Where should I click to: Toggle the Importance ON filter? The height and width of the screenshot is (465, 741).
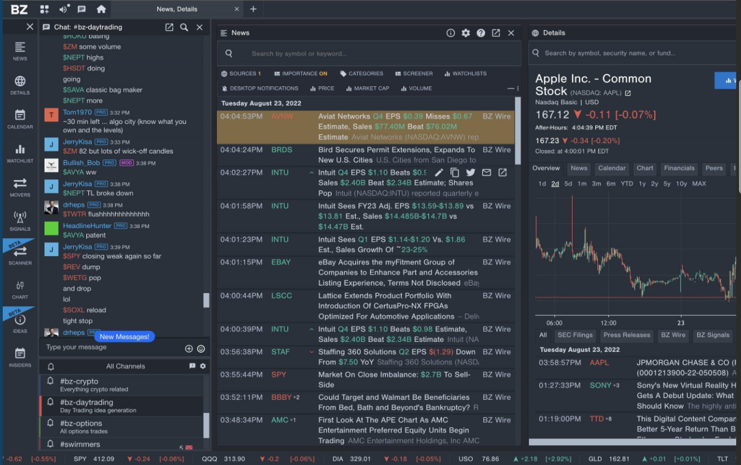pyautogui.click(x=300, y=73)
